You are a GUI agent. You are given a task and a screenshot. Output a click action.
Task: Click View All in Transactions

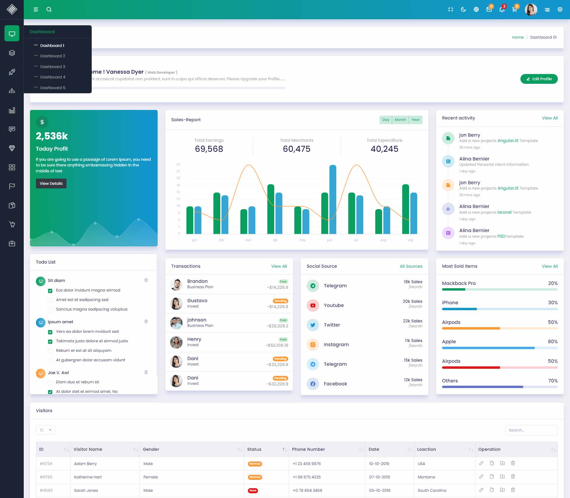tap(279, 266)
